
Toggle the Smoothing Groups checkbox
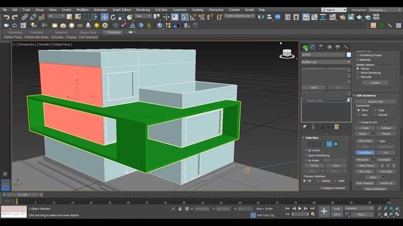358,55
